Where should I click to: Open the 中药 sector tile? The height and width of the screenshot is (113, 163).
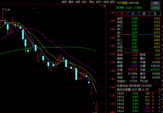point(155,6)
